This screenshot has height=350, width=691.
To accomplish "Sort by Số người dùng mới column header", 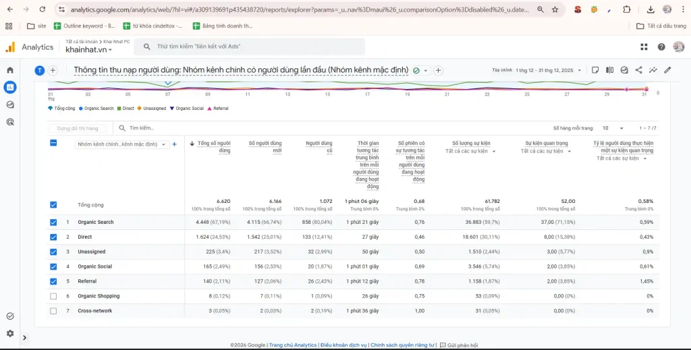I will tap(265, 146).
